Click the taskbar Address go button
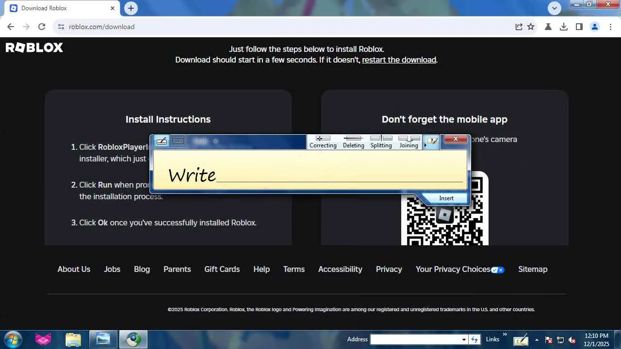This screenshot has height=349, width=621. click(475, 339)
